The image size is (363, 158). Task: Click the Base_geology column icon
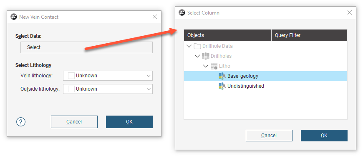[x=222, y=76]
